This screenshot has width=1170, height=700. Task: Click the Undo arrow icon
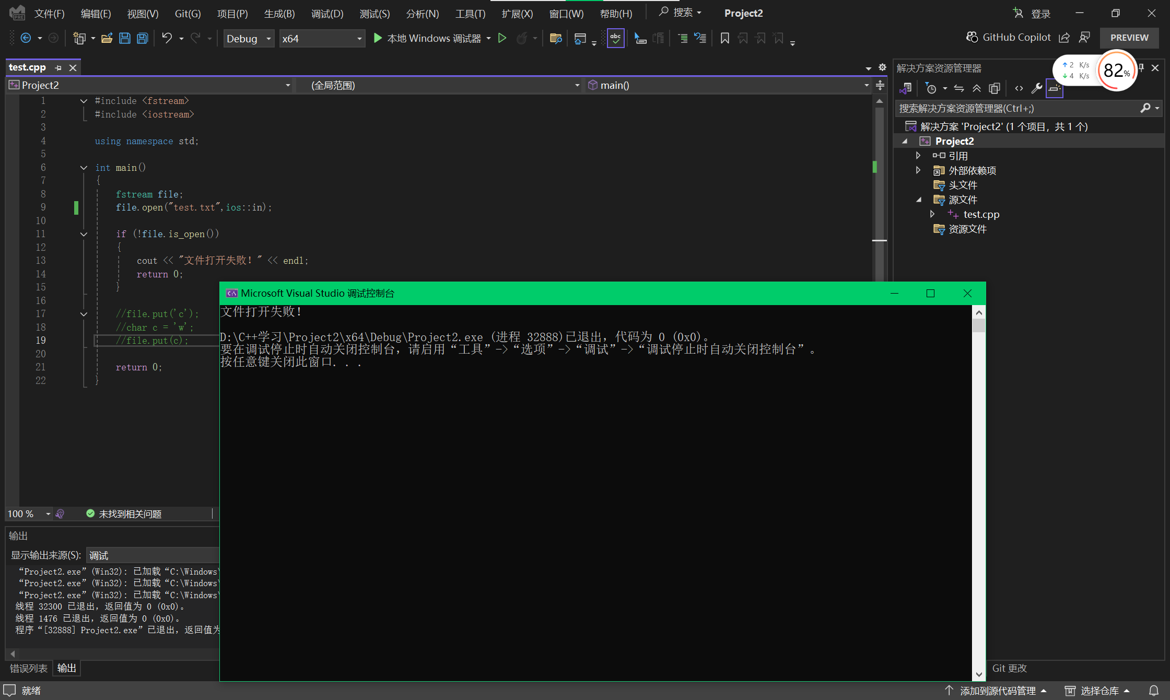click(167, 38)
